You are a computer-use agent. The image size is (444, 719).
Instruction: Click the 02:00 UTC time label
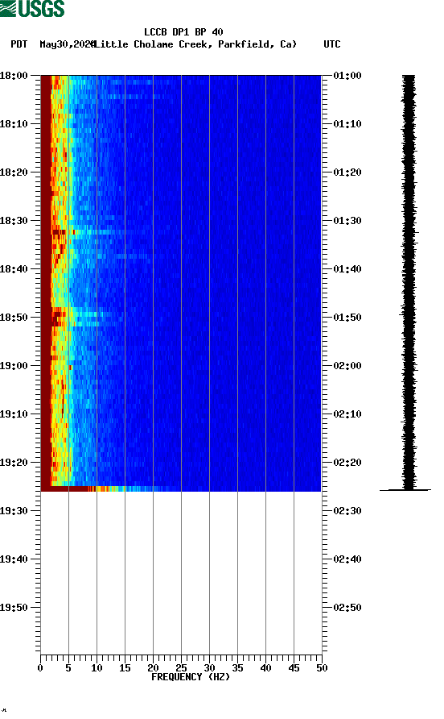pyautogui.click(x=347, y=366)
